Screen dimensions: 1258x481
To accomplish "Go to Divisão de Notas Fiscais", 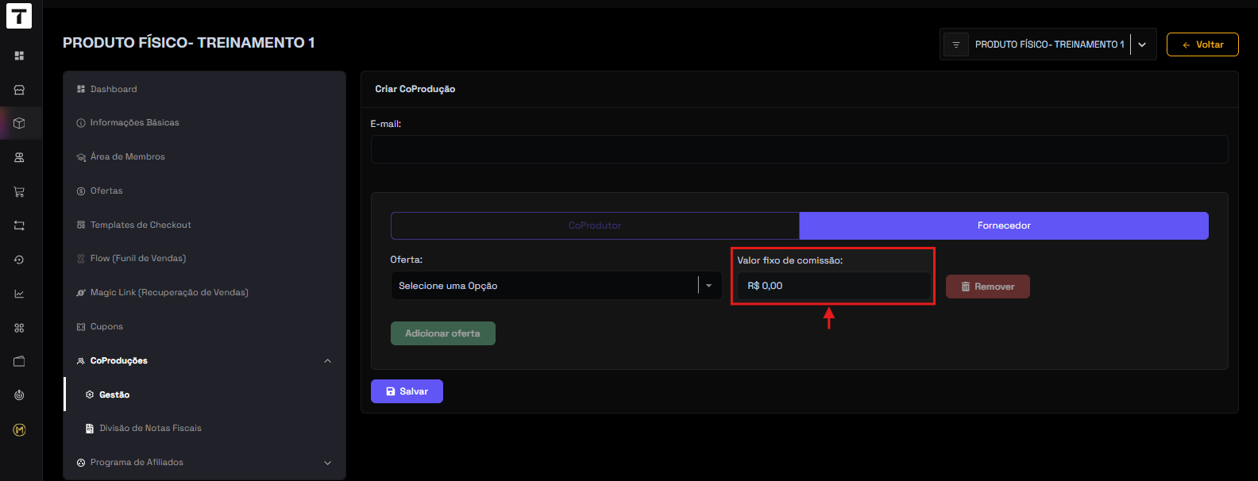I will point(150,428).
